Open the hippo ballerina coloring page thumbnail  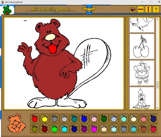(142, 73)
